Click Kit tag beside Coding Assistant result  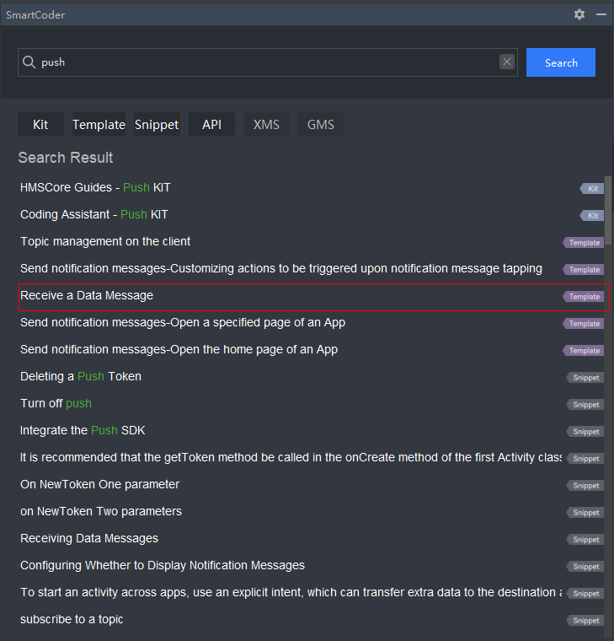click(592, 216)
